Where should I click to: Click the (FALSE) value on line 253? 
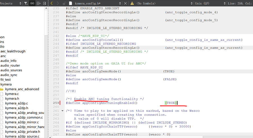coord(170,79)
